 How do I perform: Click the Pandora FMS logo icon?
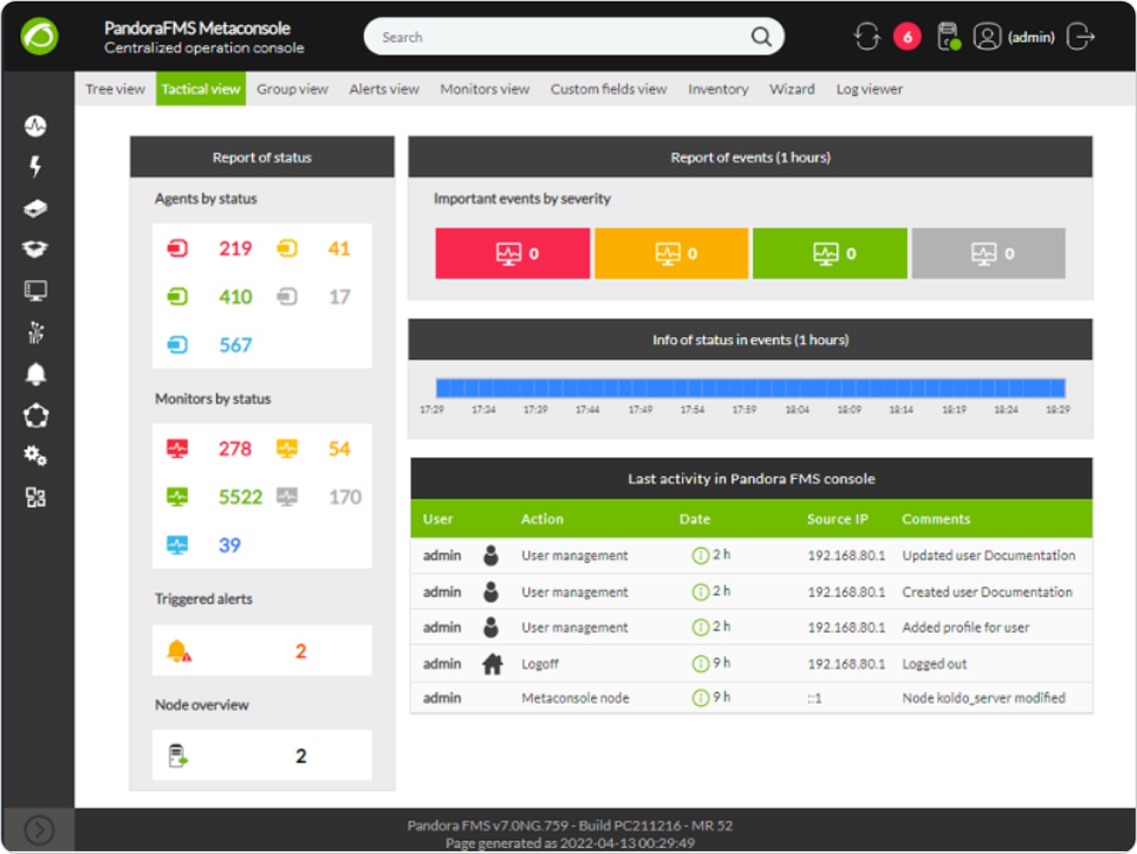pos(40,36)
